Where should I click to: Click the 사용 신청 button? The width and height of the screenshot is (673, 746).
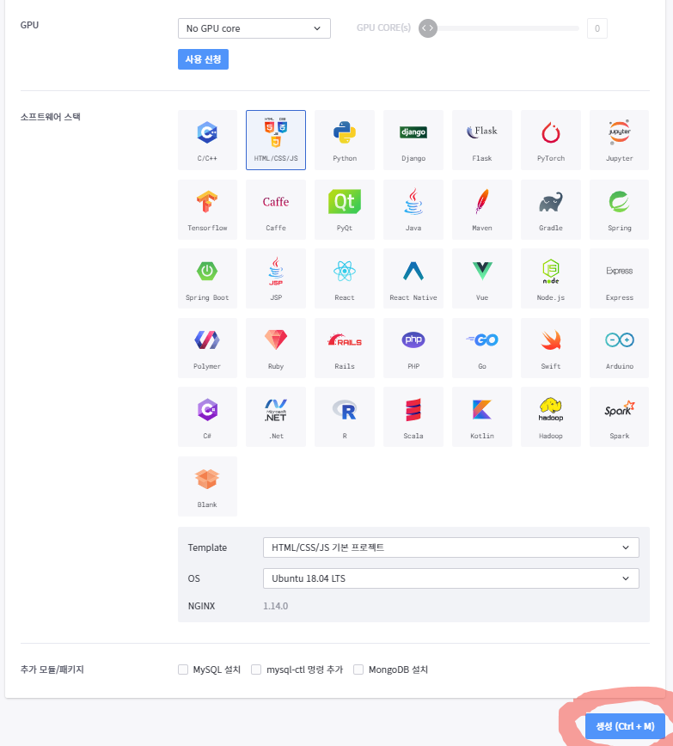(x=203, y=59)
